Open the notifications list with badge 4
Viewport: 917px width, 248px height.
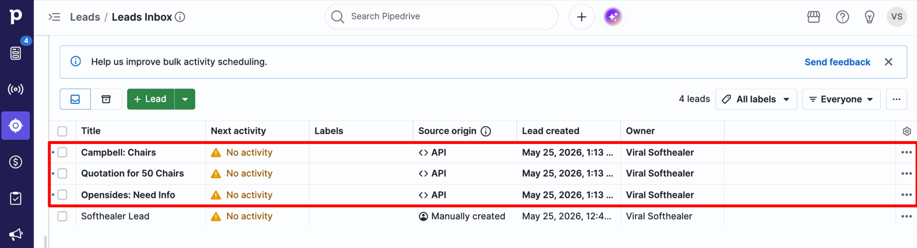click(x=16, y=53)
